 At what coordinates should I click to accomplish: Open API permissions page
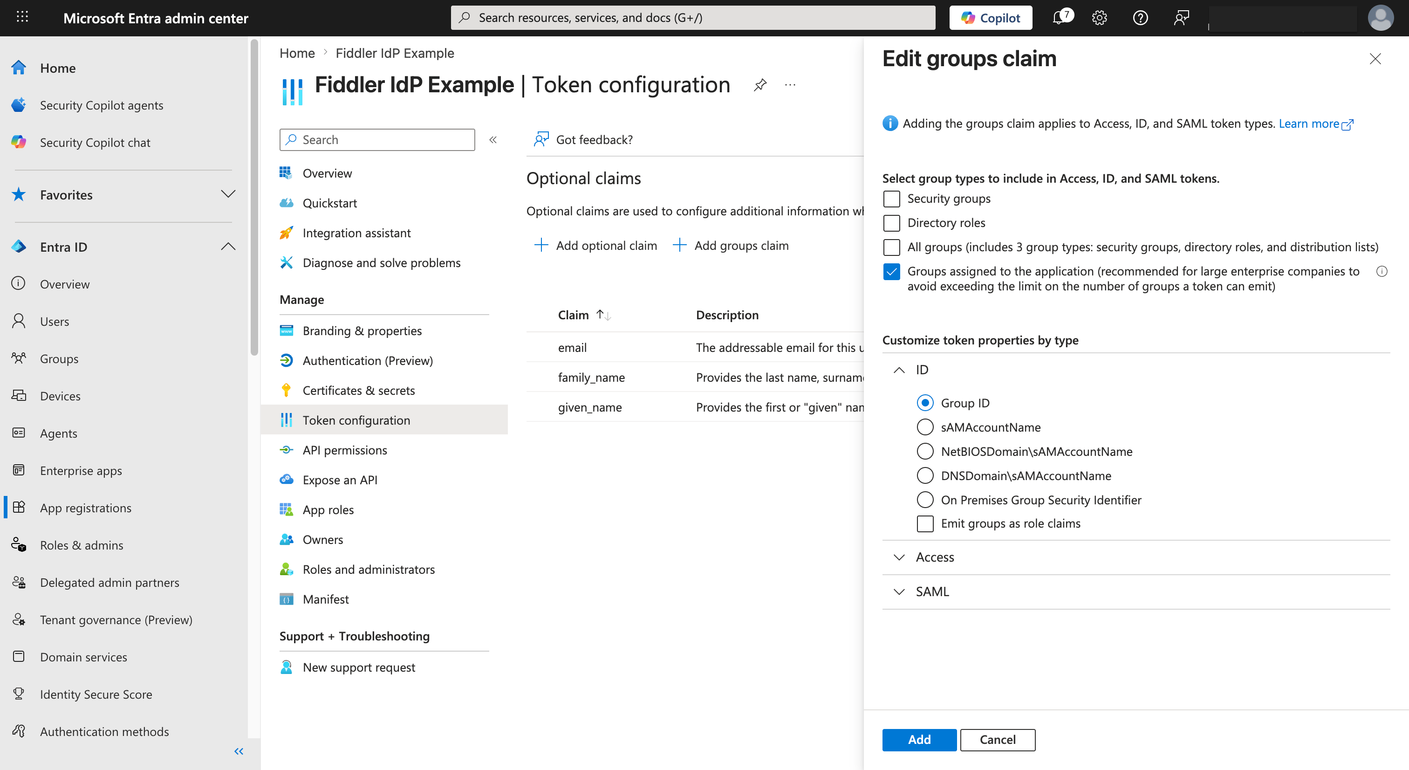click(345, 450)
